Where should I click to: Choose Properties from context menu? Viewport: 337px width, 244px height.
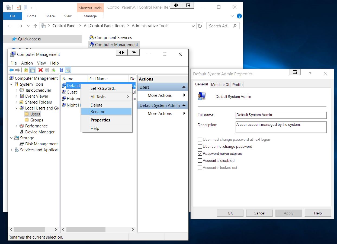106,120
